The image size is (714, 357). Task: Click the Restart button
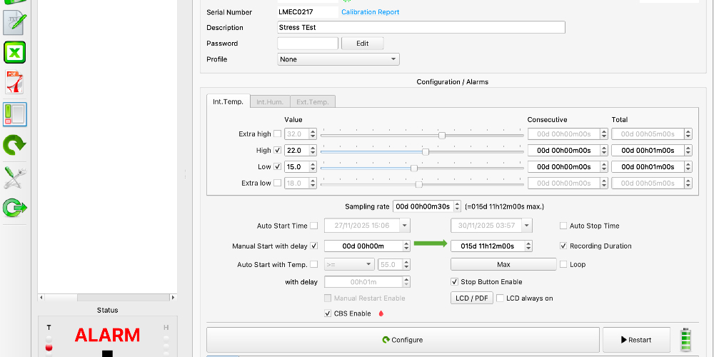[x=637, y=340]
